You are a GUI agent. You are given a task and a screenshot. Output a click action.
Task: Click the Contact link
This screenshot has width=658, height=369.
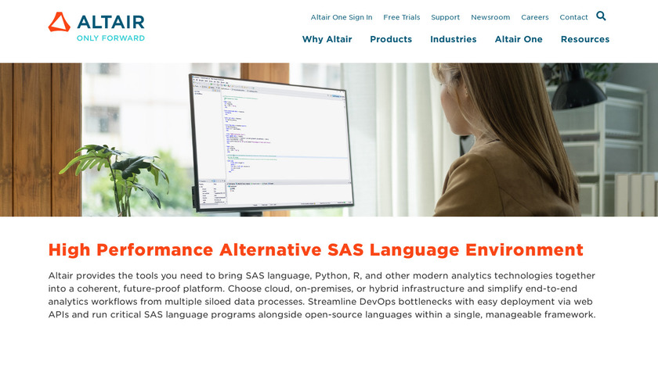573,17
